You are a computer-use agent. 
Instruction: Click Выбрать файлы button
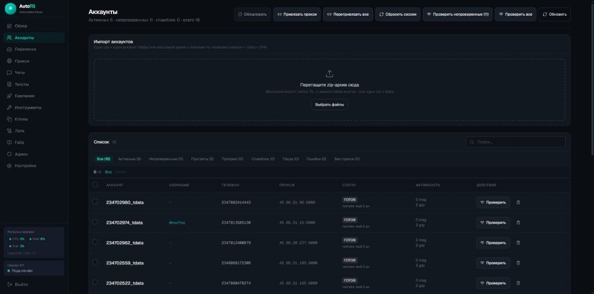pos(329,104)
